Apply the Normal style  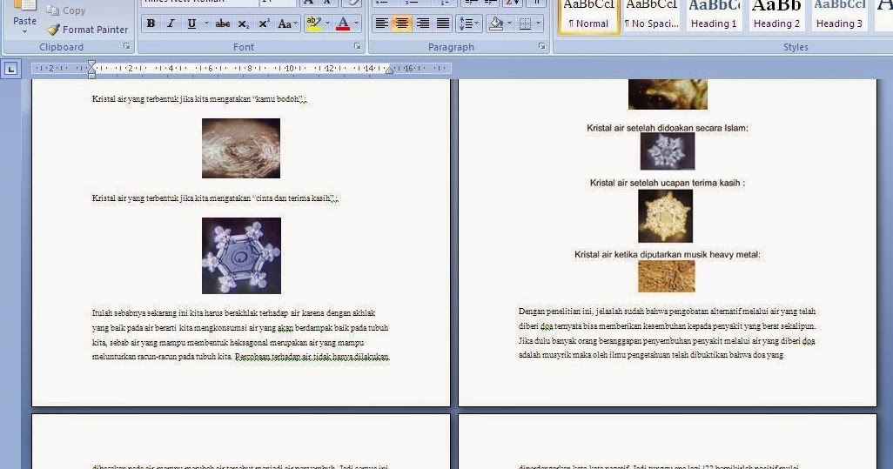589,16
